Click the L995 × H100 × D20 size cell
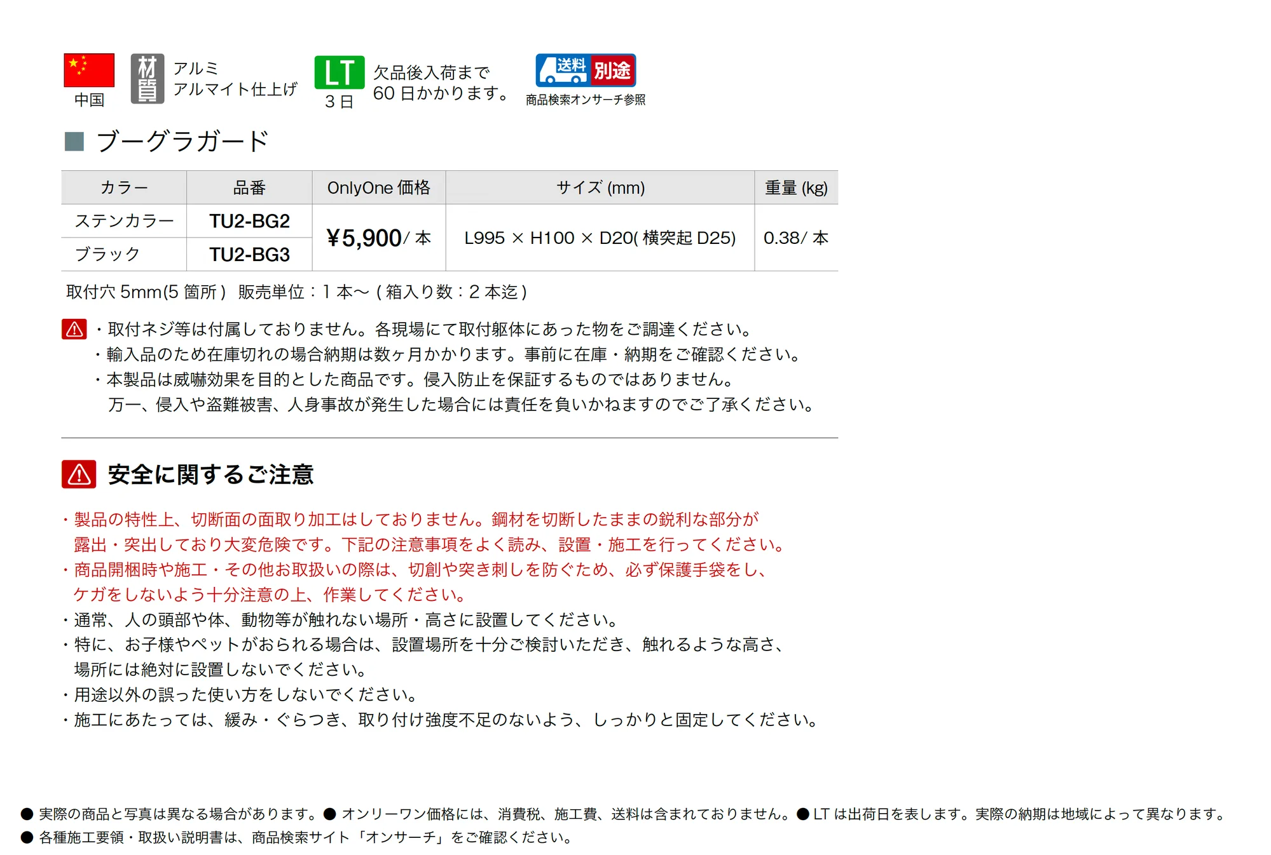 point(600,238)
